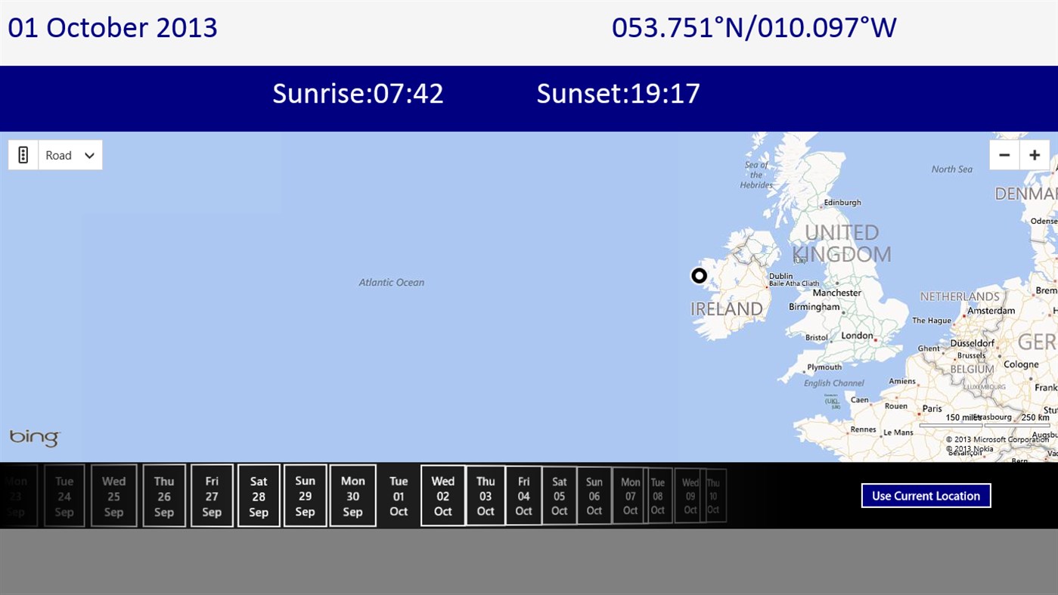
Task: Select the Sun 29 Sep date tile
Action: tap(305, 495)
